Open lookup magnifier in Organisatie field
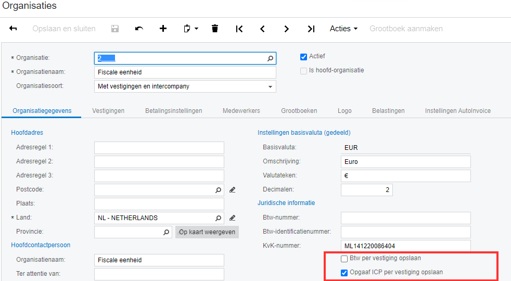 (270, 58)
